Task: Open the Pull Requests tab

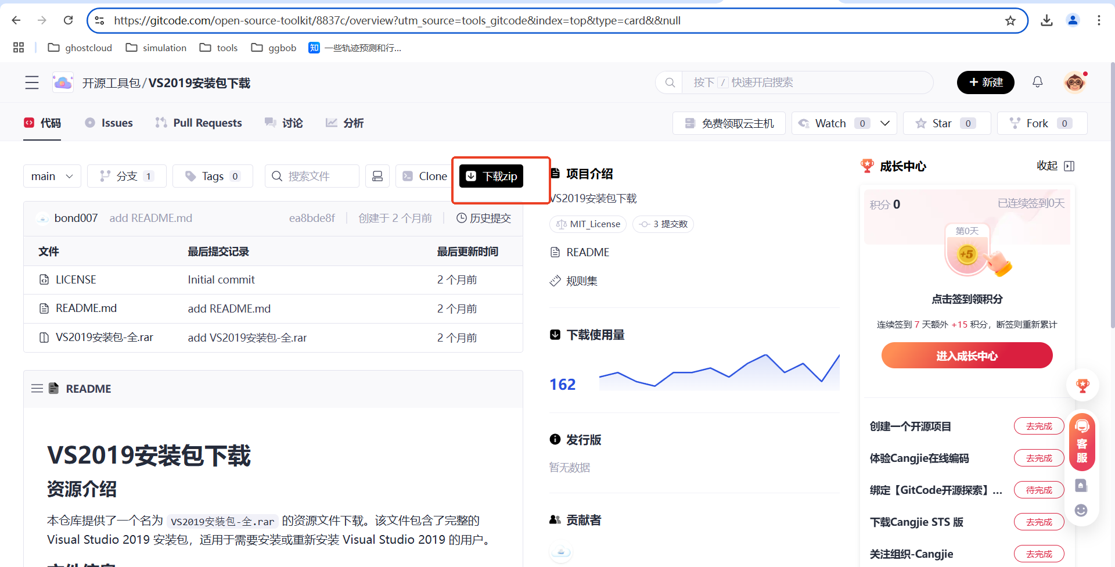Action: (198, 123)
